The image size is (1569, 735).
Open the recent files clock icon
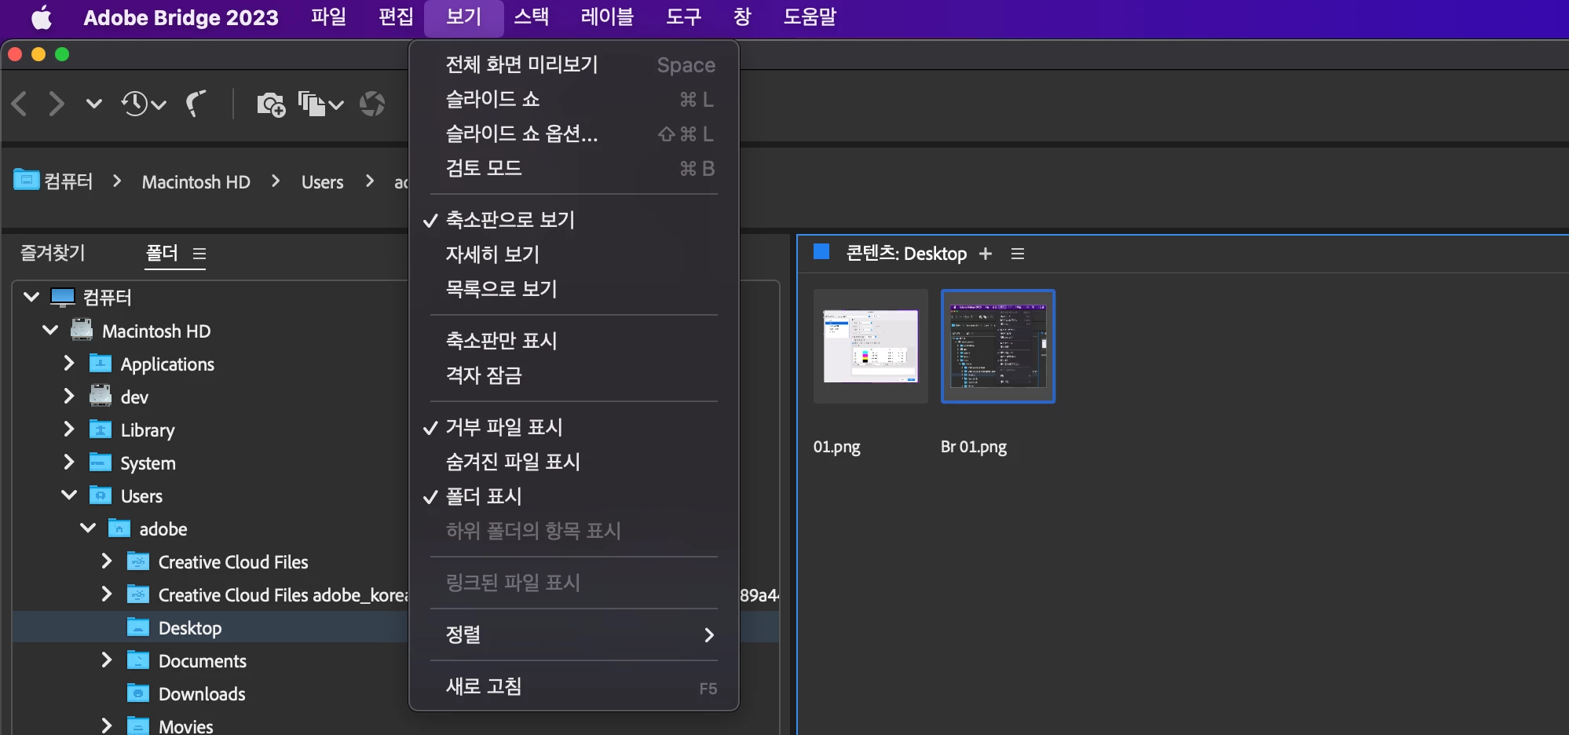coord(135,104)
